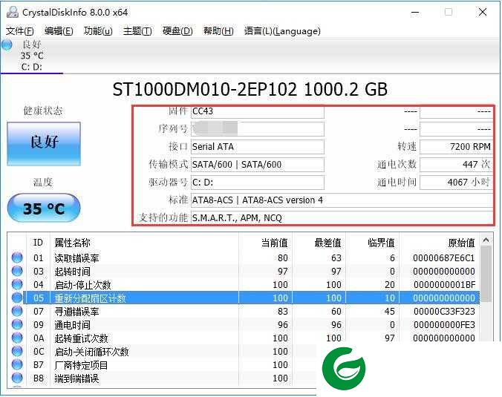The width and height of the screenshot is (502, 397).
Task: Open the 硬盘(D) menu
Action: (177, 31)
